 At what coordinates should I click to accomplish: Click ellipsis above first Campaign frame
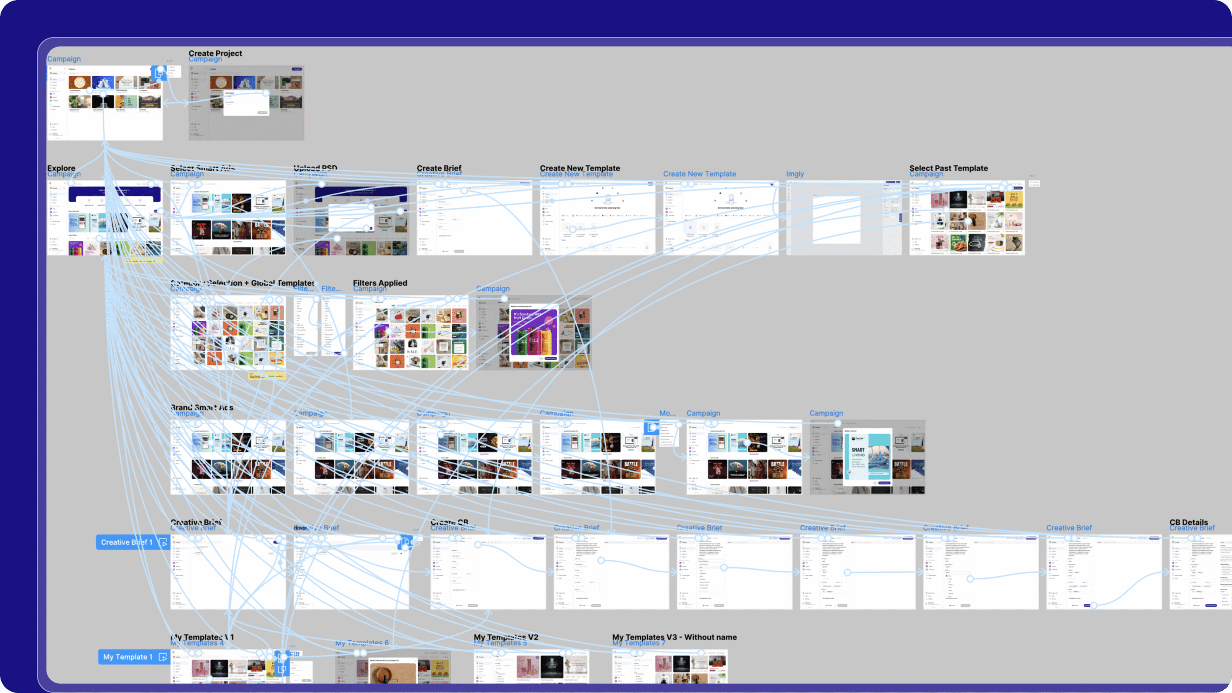click(x=169, y=60)
